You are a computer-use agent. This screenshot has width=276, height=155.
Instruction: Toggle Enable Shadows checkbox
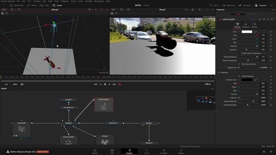coord(239,76)
